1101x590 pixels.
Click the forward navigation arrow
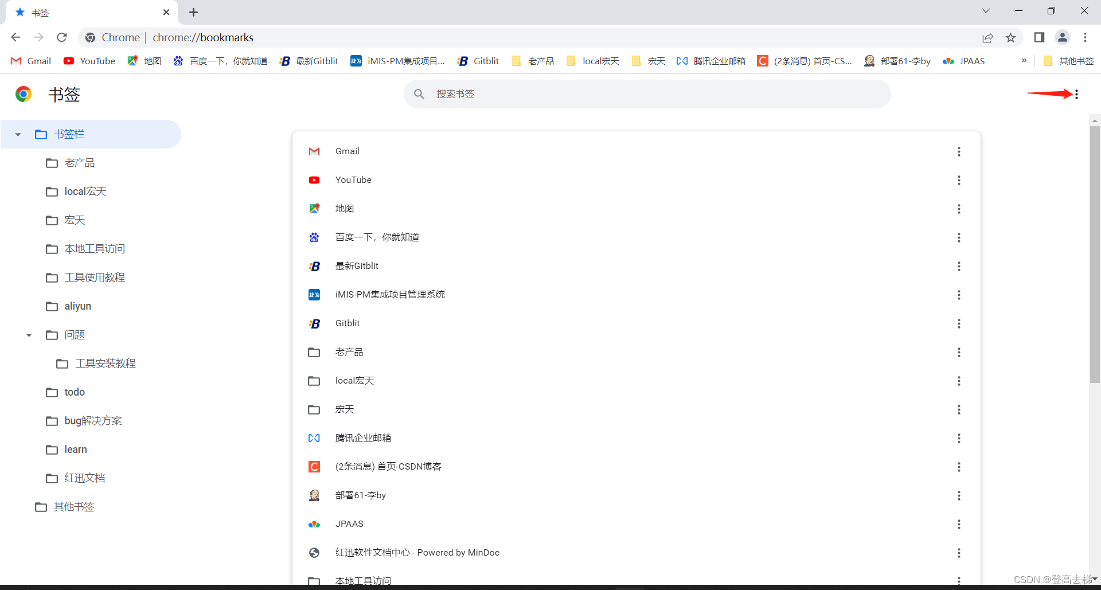(x=38, y=37)
